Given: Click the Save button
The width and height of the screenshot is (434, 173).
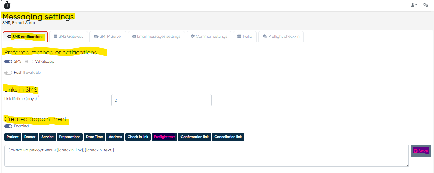Looking at the screenshot, I should click(x=421, y=151).
